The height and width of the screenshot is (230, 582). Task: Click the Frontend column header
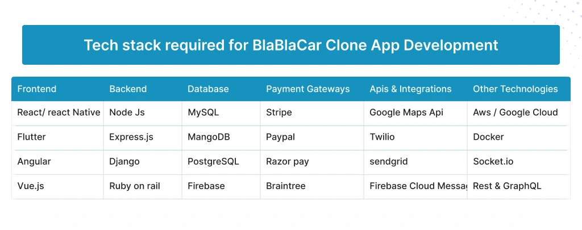coord(37,89)
